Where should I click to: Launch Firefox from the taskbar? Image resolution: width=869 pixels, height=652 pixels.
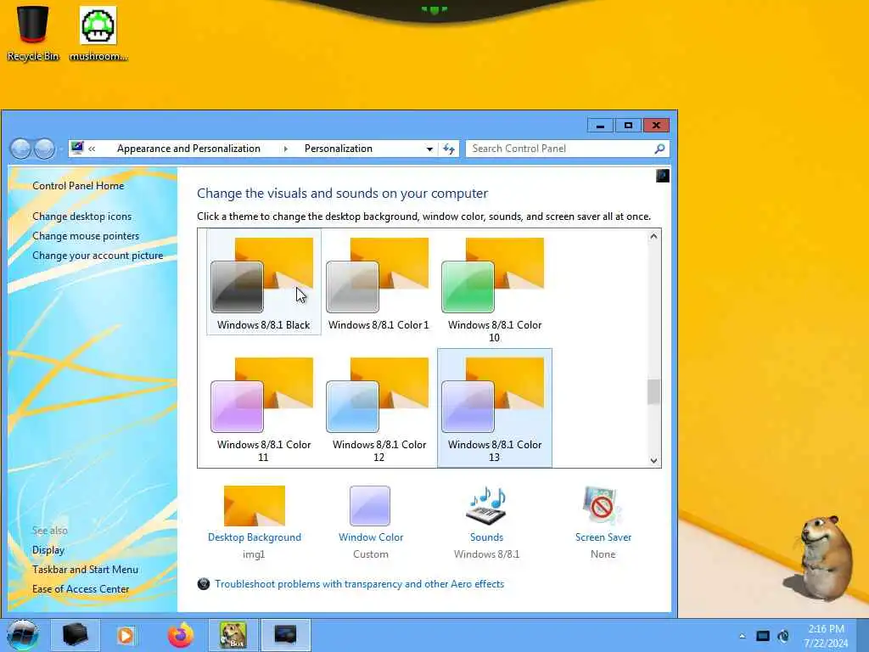point(181,635)
